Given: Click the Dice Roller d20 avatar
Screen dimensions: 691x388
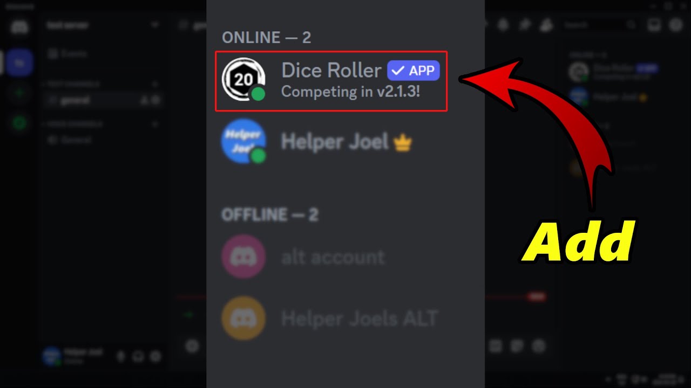Looking at the screenshot, I should [x=243, y=79].
